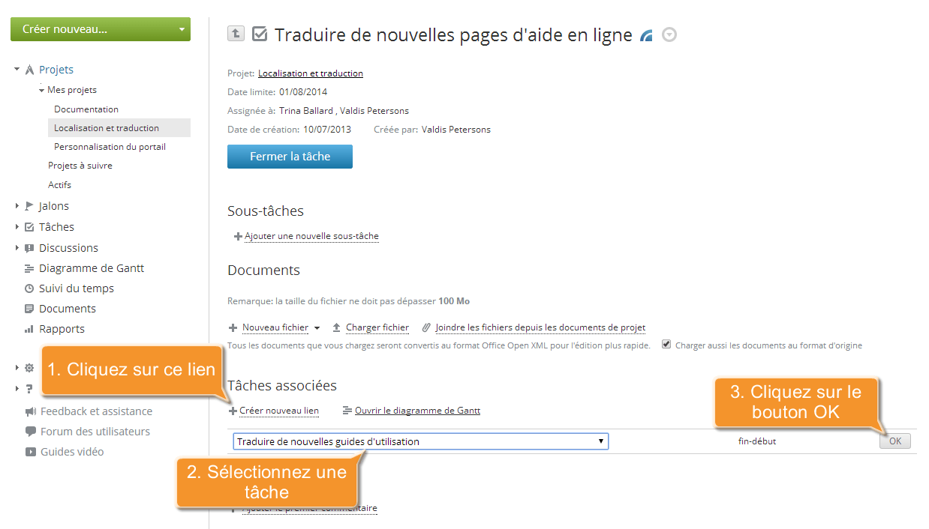Click the Jalons flag icon

tap(29, 206)
